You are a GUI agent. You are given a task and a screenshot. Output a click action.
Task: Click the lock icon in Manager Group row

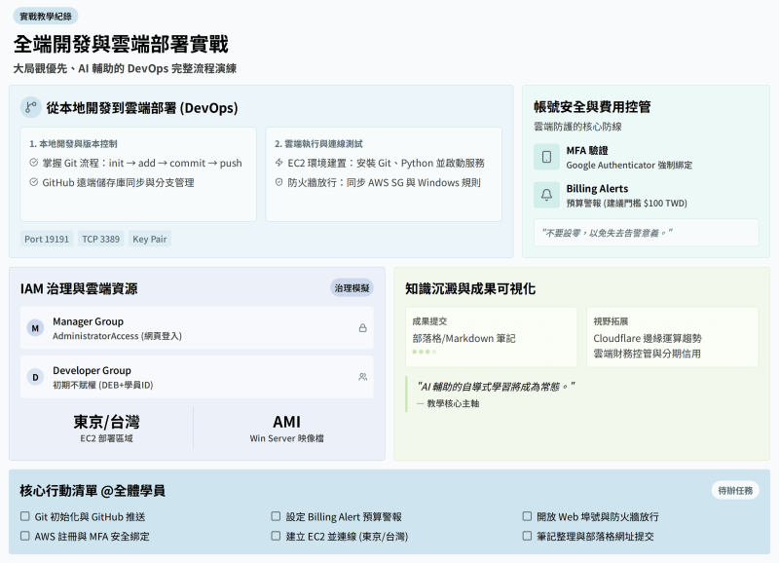point(362,328)
